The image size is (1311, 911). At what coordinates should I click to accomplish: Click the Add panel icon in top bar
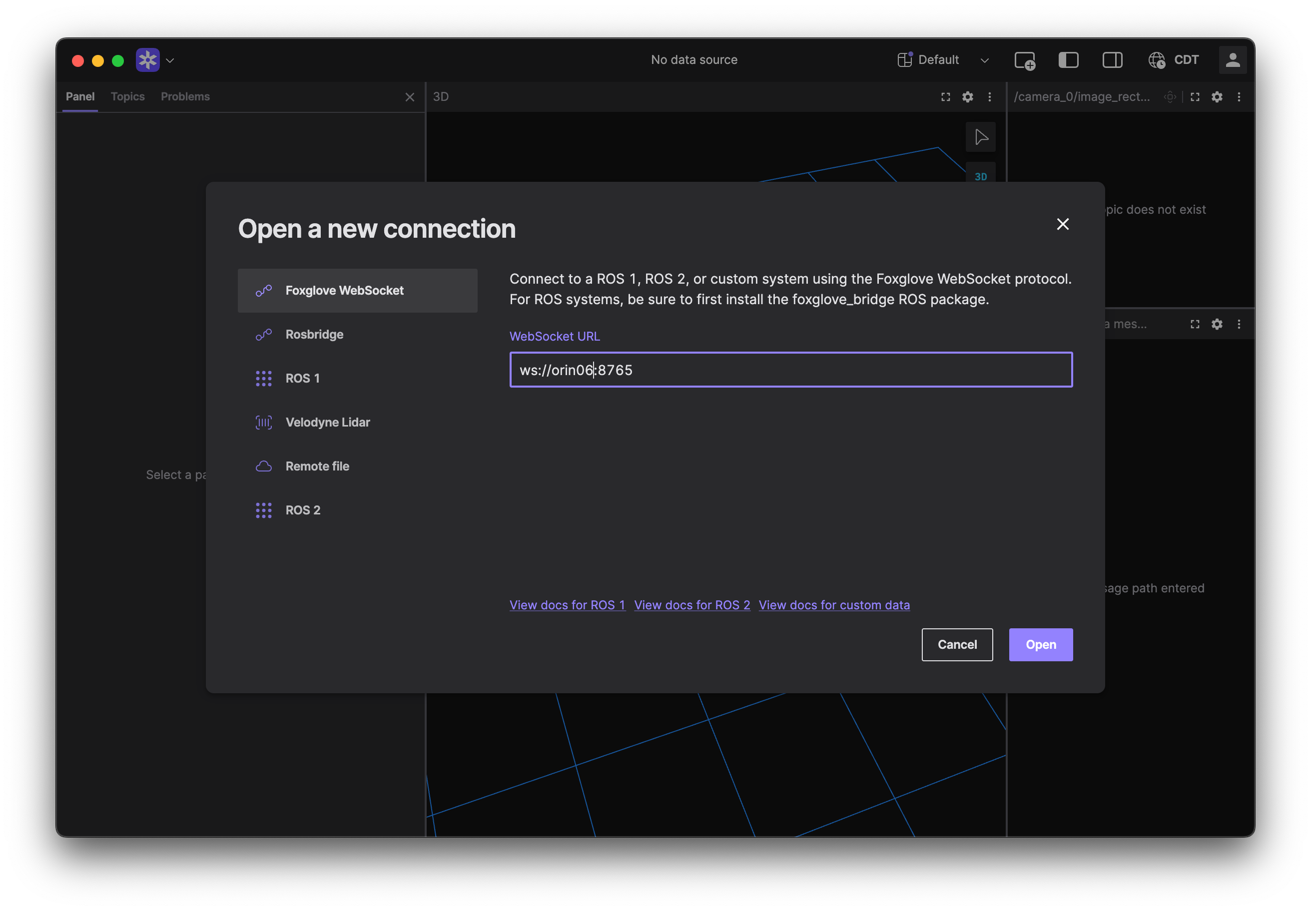[x=1024, y=60]
